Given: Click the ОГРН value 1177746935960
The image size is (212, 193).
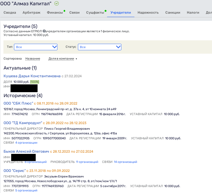Looking at the screenshot, I should tap(52, 186).
